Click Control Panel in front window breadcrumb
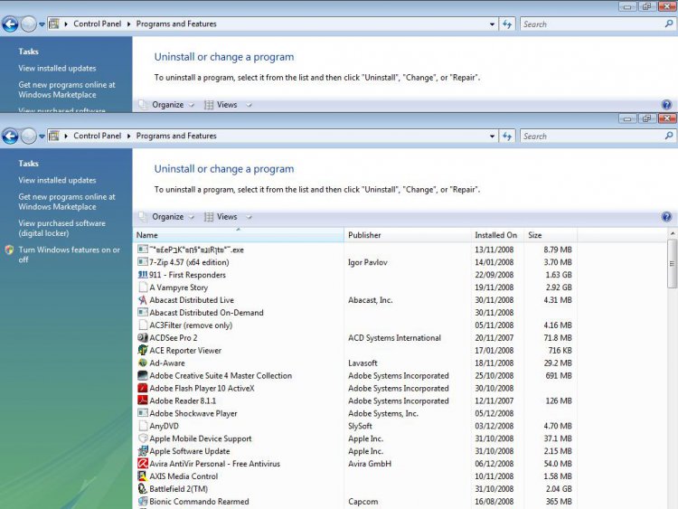Screen dimensions: 678x509 pyautogui.click(x=98, y=136)
